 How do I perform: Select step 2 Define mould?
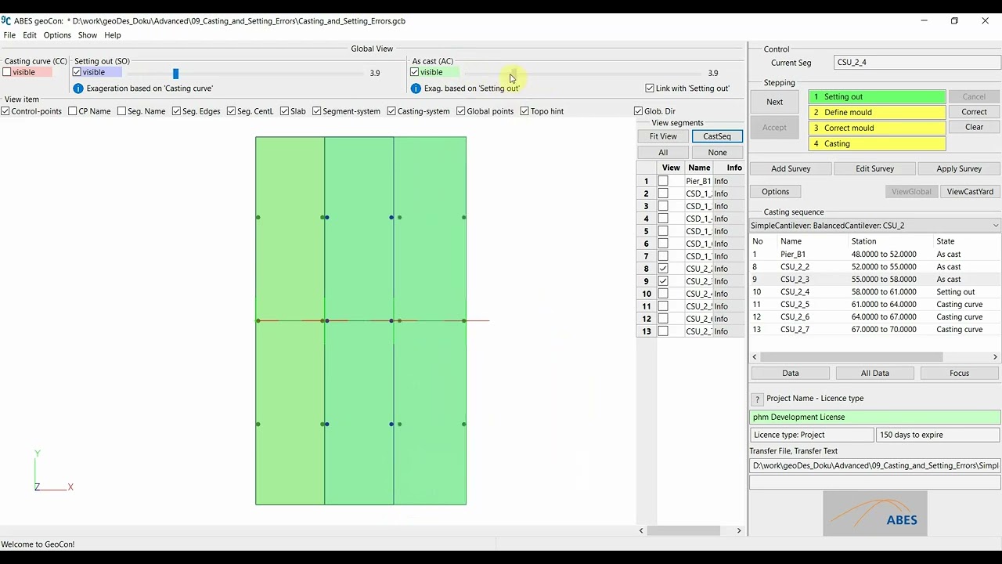pos(877,113)
